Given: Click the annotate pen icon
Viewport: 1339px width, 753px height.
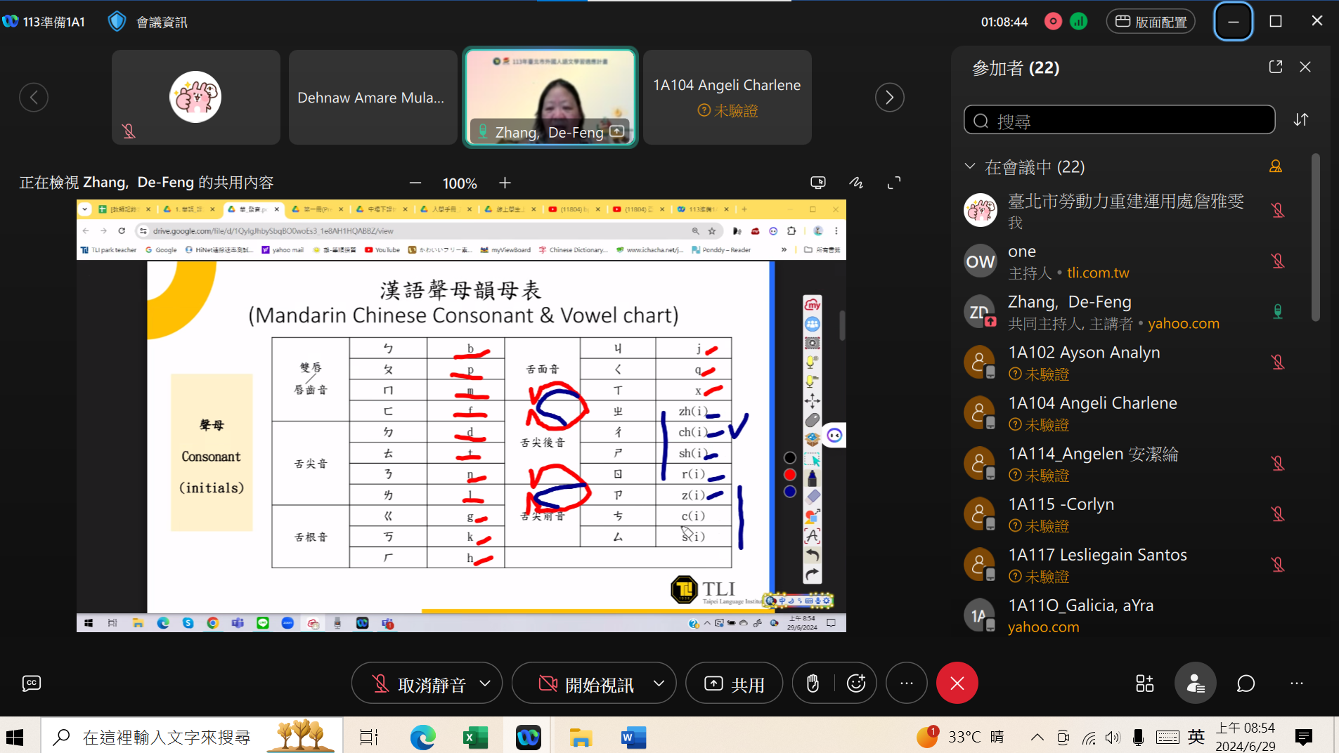Looking at the screenshot, I should (x=856, y=183).
